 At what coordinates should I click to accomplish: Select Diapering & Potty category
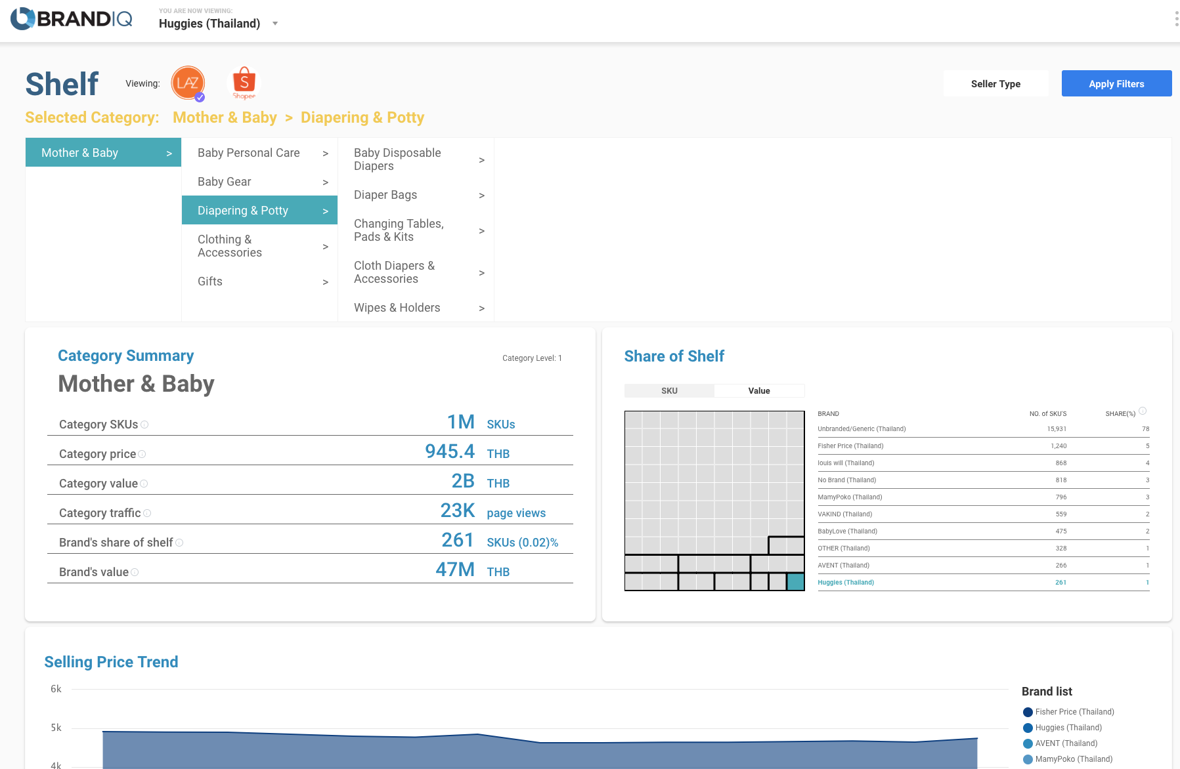(x=259, y=210)
